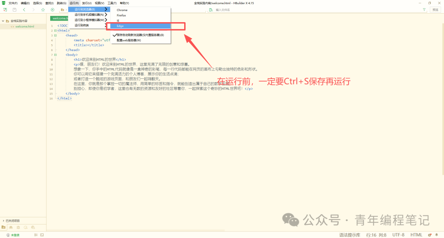The width and height of the screenshot is (444, 238).
Task: Click the star bookmark icon
Action: coord(43,9)
